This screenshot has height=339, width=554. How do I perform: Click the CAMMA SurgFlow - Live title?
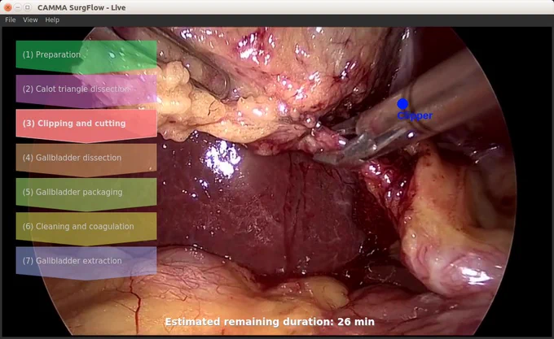(x=81, y=7)
